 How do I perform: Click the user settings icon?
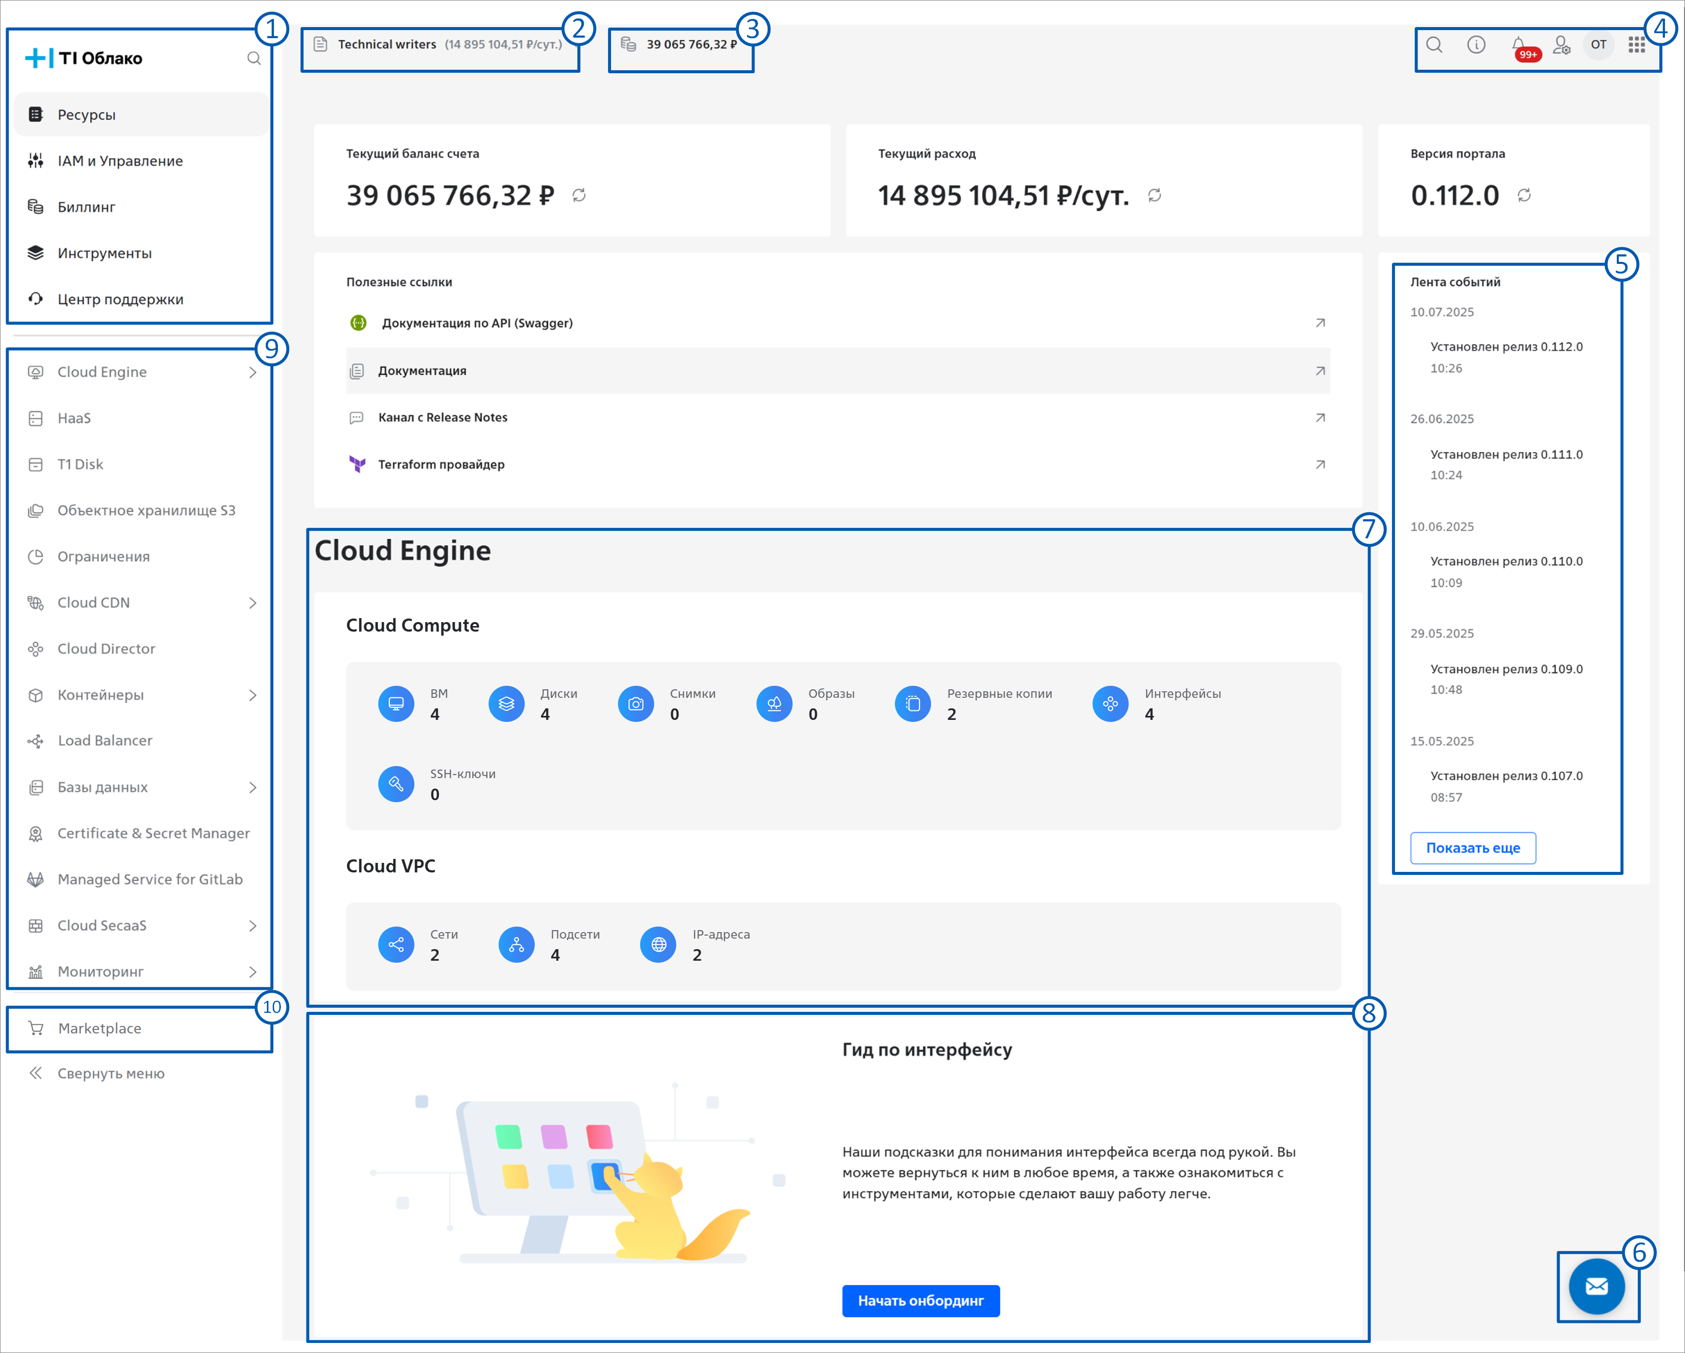1561,45
